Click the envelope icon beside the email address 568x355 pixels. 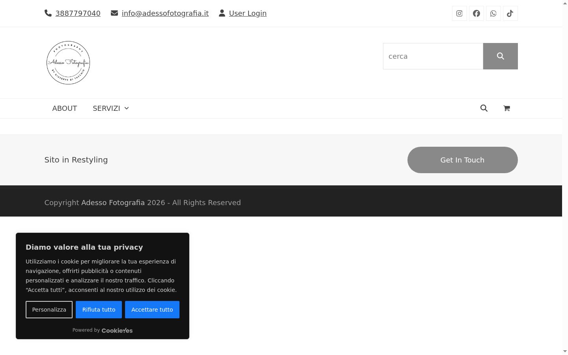click(114, 13)
